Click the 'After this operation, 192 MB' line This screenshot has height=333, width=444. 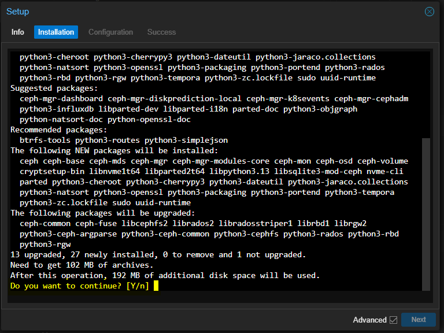tap(165, 275)
